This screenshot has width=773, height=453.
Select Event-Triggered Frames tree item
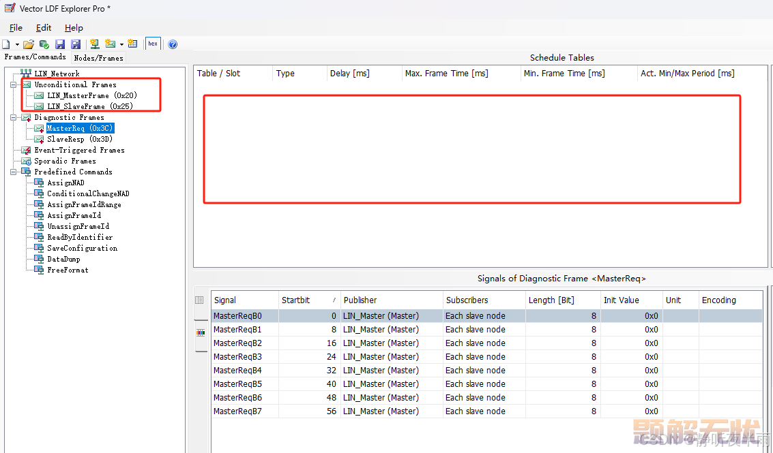(x=79, y=150)
